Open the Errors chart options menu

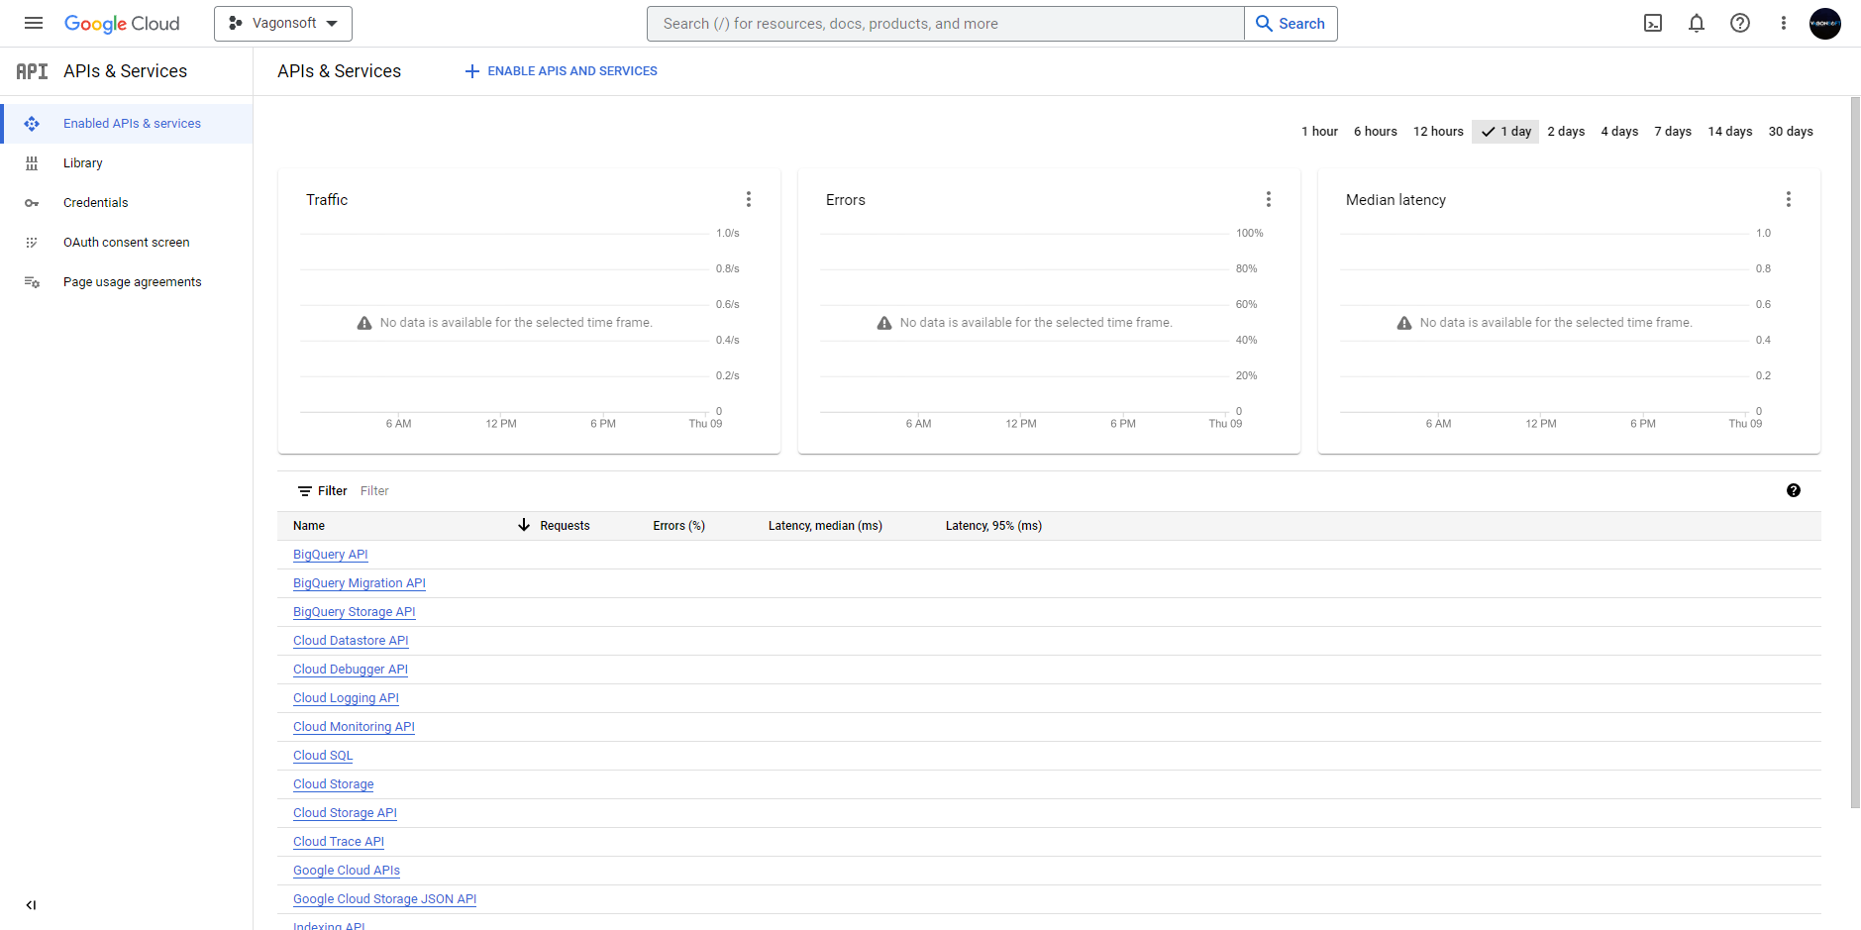click(1269, 199)
